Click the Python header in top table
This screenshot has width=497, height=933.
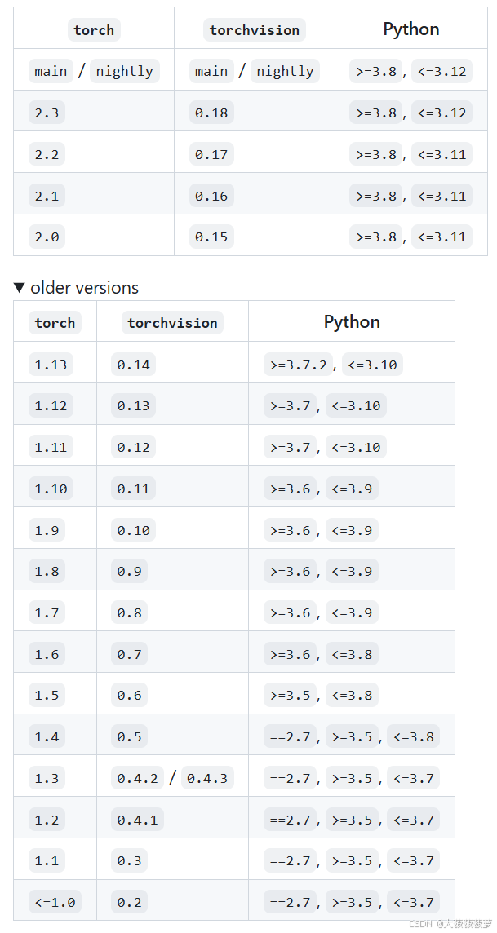[x=411, y=29]
